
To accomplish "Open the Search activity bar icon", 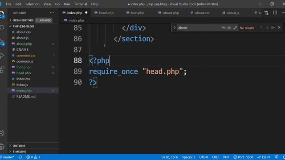I will click(2, 28).
